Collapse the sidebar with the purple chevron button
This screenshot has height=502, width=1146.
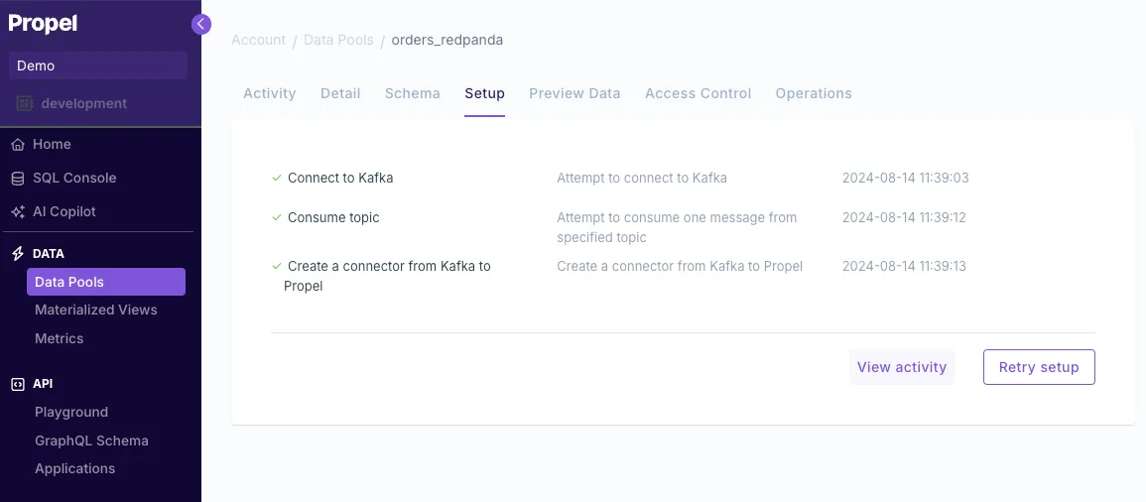tap(201, 24)
